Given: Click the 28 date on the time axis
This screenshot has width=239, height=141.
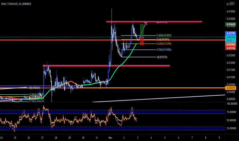Looking at the screenshot, I should click(56, 138).
